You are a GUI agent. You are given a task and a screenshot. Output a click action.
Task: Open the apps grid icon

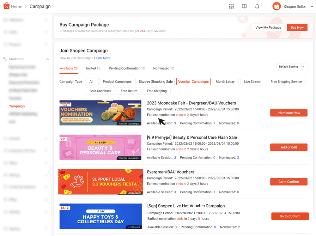tap(231, 6)
